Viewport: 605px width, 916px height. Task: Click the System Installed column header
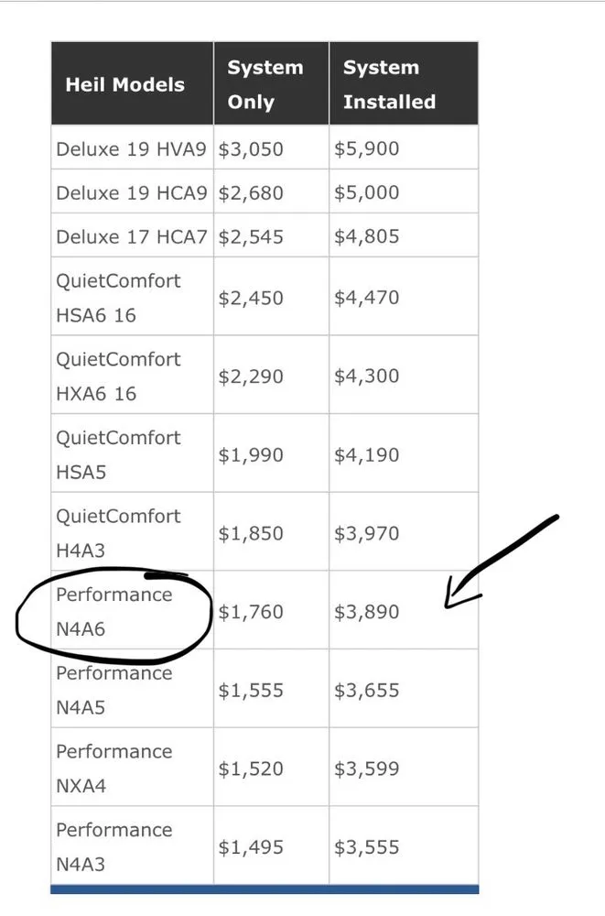388,84
